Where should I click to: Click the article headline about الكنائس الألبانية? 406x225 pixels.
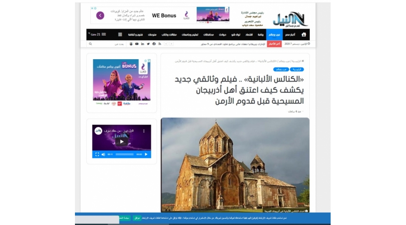pyautogui.click(x=239, y=90)
